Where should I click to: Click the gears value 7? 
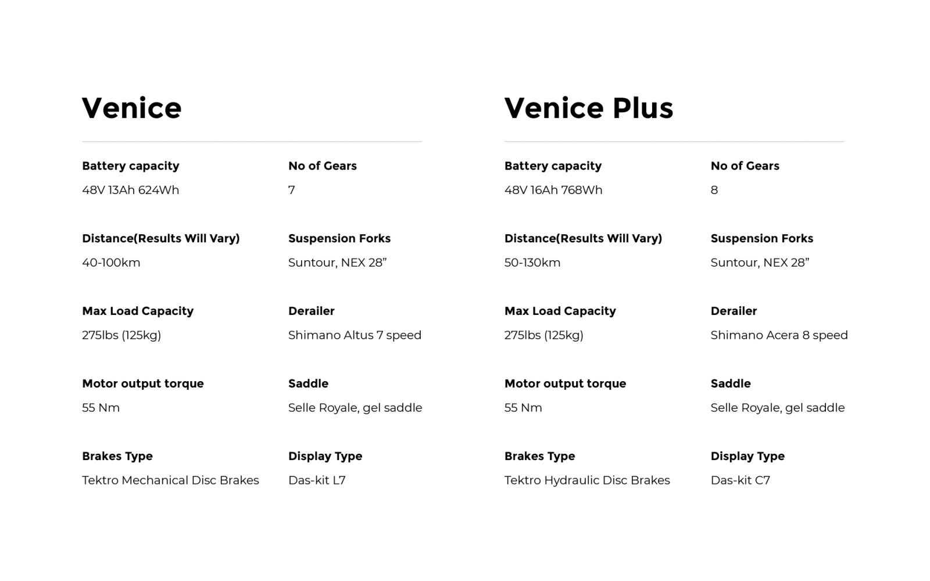(292, 190)
